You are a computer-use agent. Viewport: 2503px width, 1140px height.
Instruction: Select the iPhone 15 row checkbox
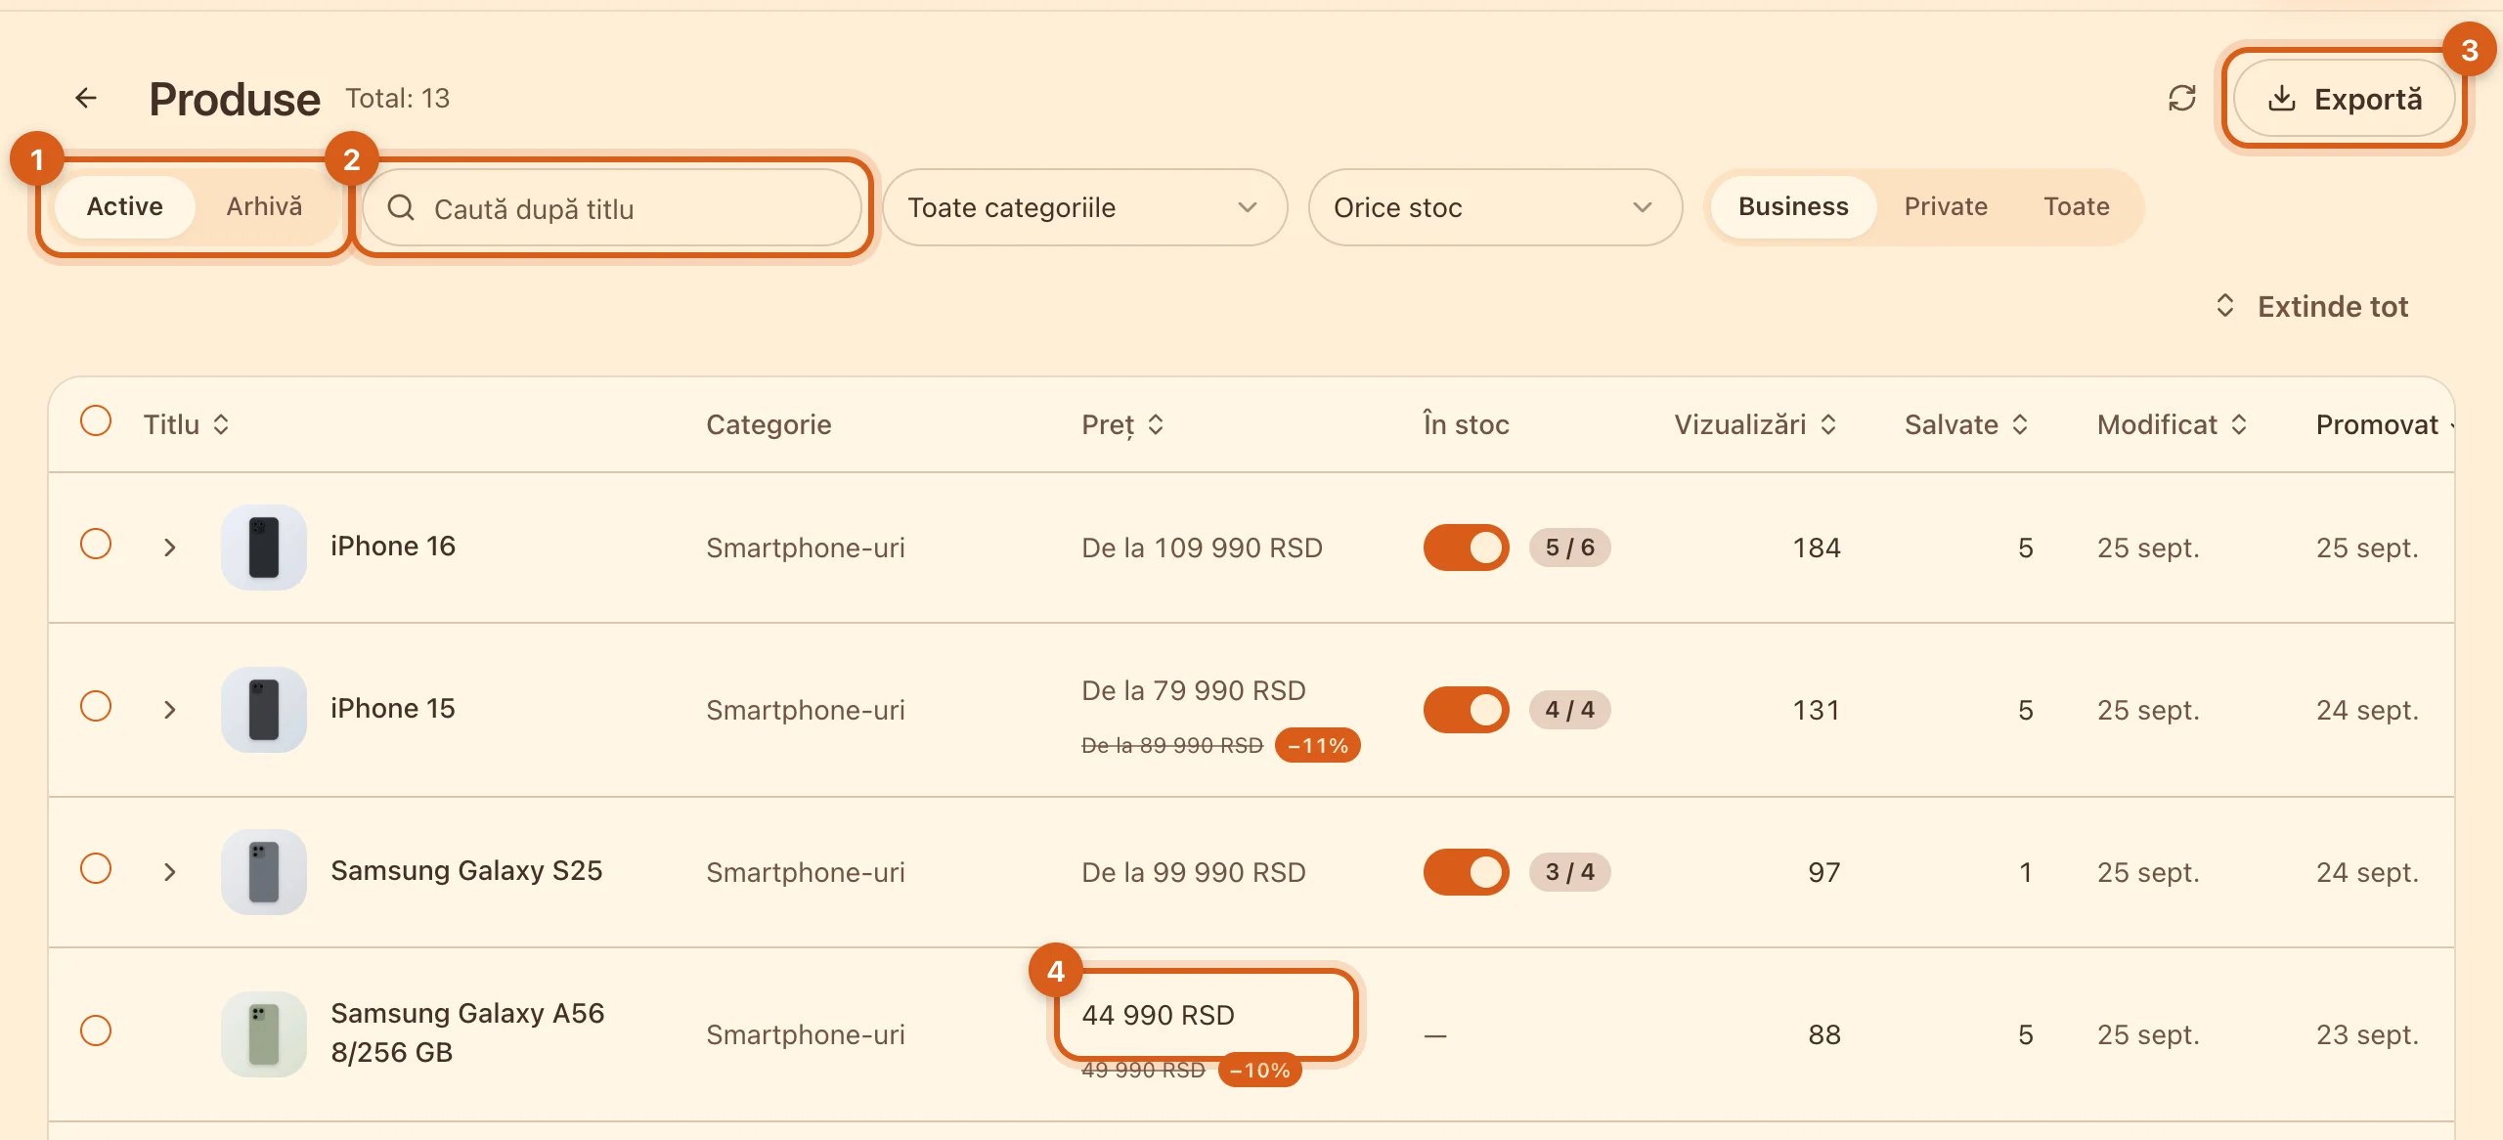(96, 706)
